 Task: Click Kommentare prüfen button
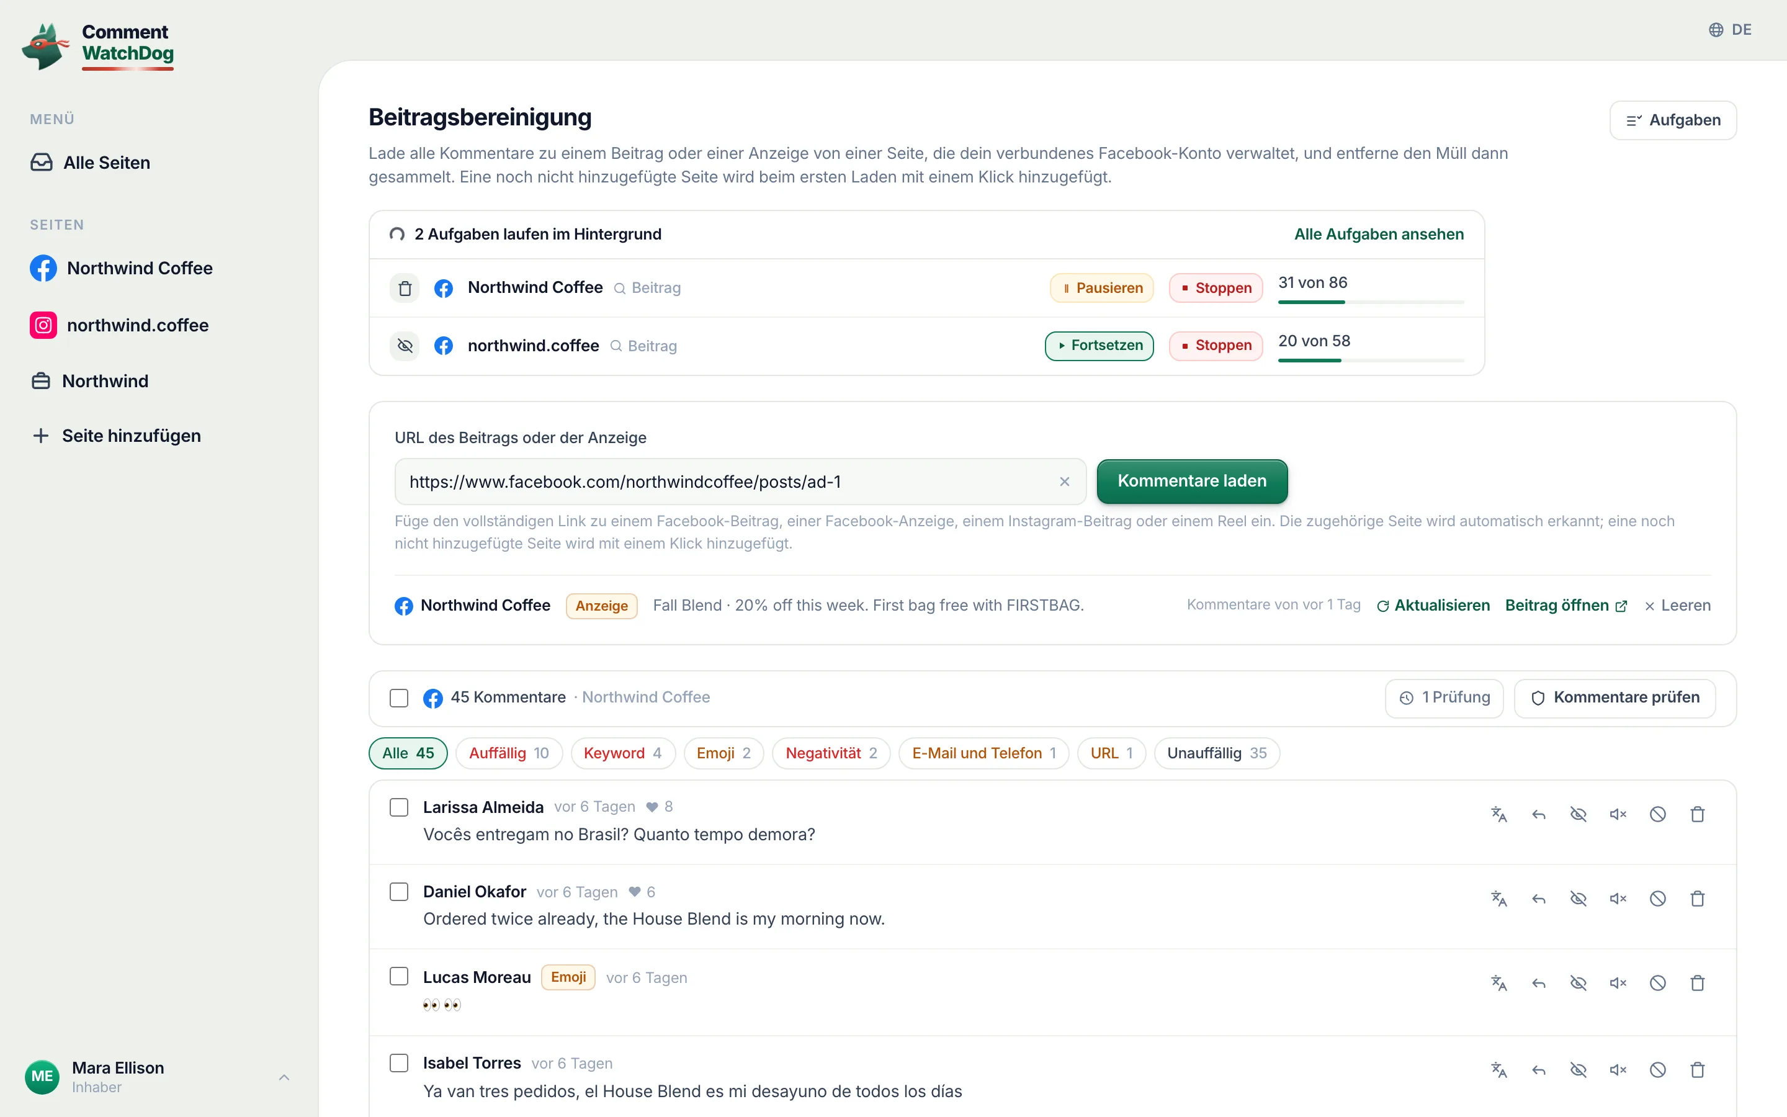pos(1615,698)
